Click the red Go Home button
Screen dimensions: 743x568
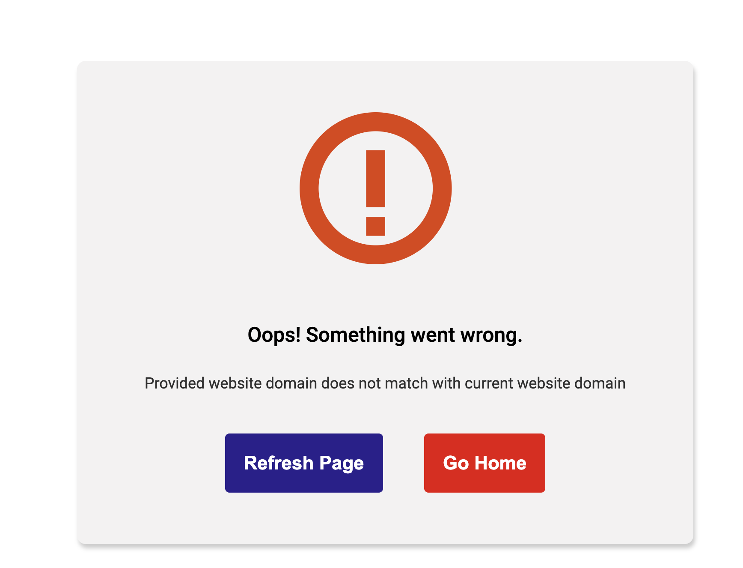pos(484,463)
